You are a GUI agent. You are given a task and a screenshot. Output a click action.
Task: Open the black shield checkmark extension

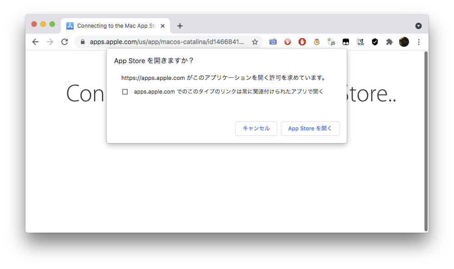click(x=375, y=42)
